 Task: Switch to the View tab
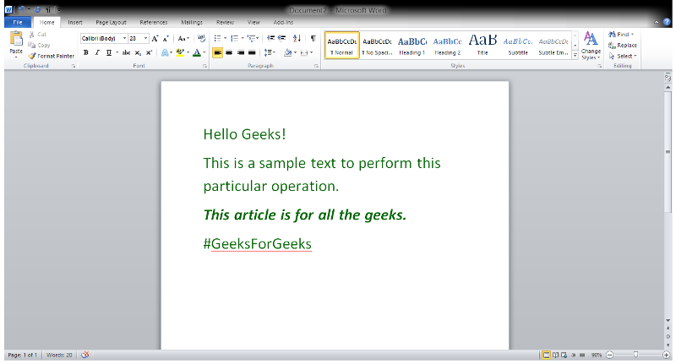[253, 23]
